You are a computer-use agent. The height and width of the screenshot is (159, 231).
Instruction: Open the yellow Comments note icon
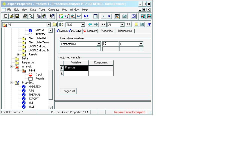pos(136,24)
